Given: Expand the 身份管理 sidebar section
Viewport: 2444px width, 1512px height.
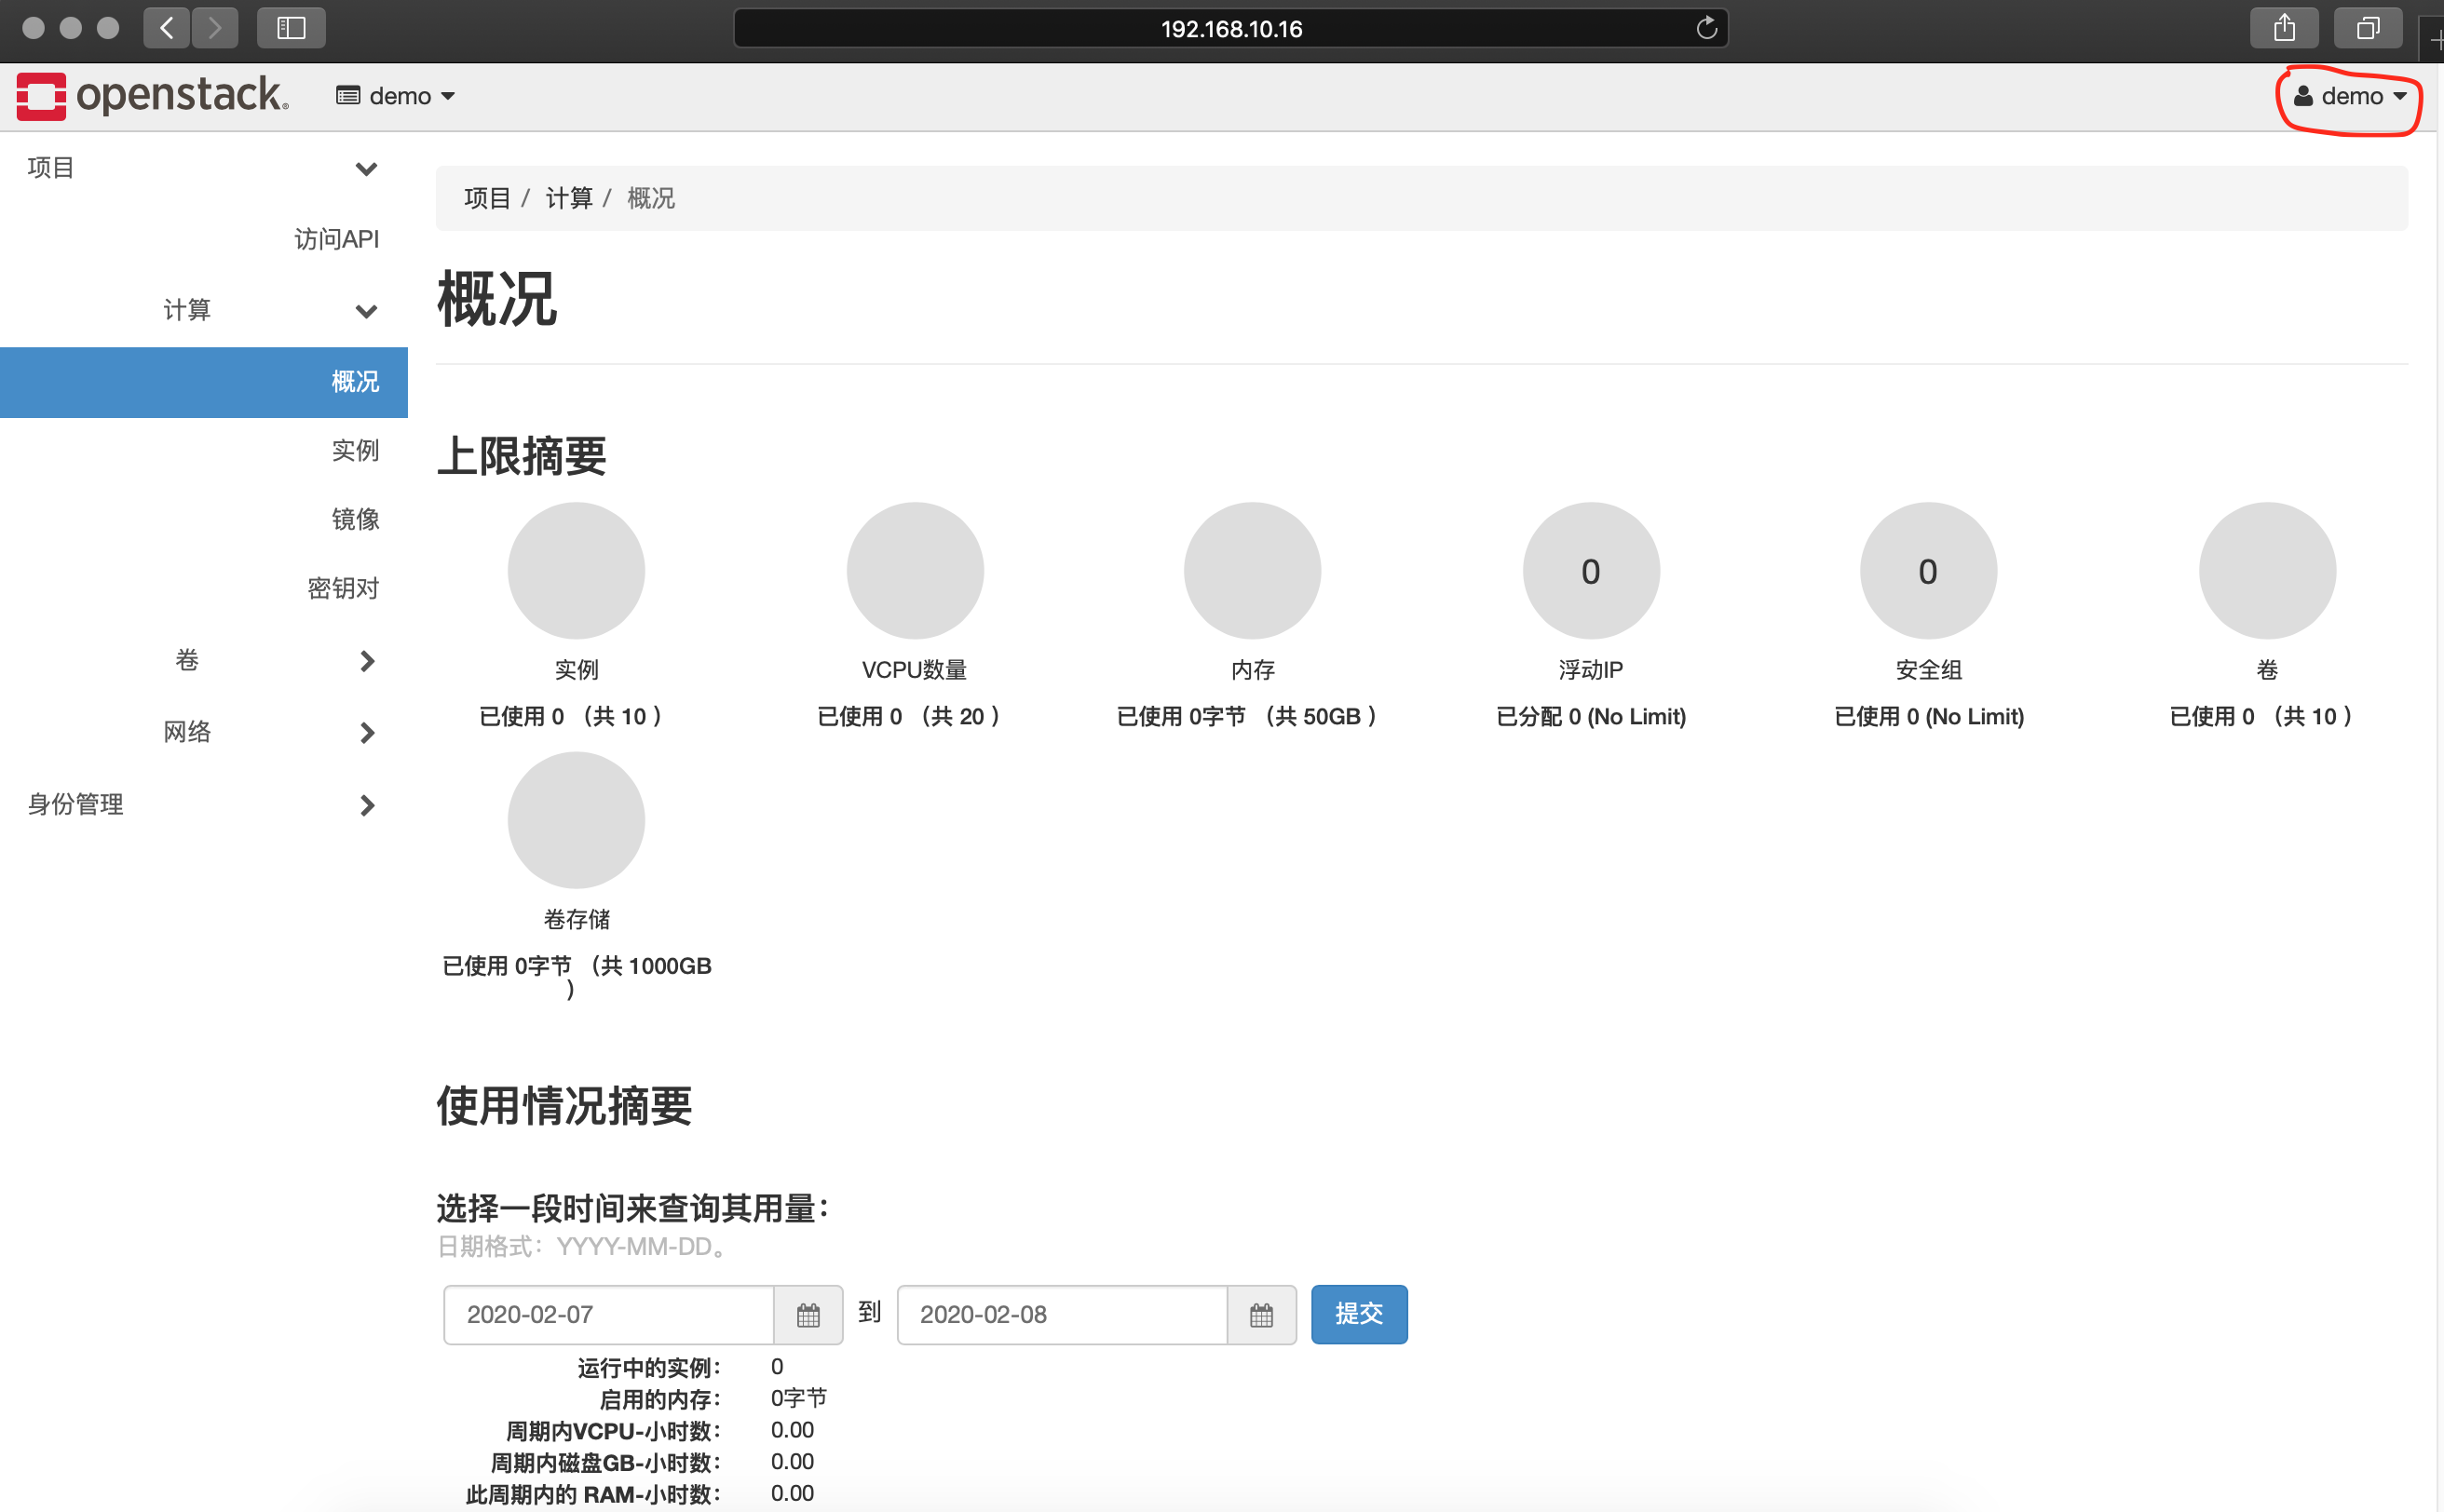Looking at the screenshot, I should pyautogui.click(x=203, y=804).
